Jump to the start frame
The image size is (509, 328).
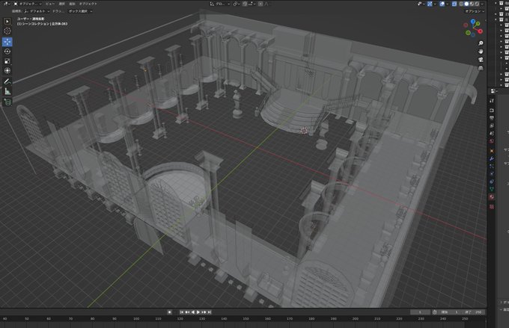click(x=182, y=312)
